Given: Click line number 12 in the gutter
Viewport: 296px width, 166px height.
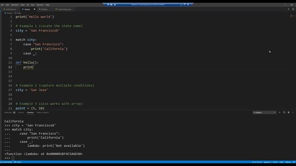Looking at the screenshot, I should 10,67.
